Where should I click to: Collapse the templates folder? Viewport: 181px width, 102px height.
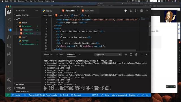click(x=27, y=26)
